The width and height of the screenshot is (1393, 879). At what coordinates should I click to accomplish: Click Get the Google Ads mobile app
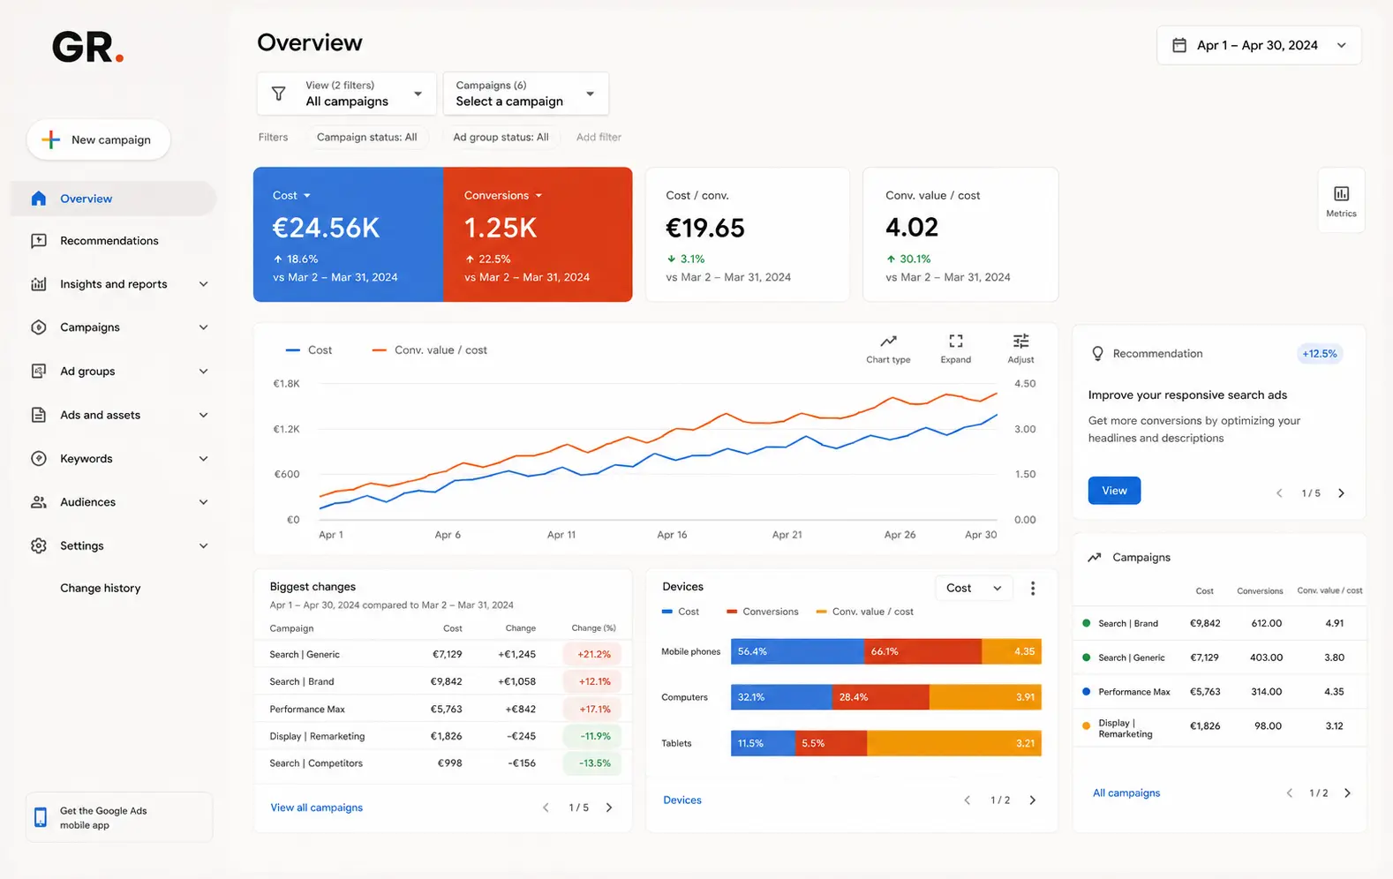pyautogui.click(x=119, y=817)
